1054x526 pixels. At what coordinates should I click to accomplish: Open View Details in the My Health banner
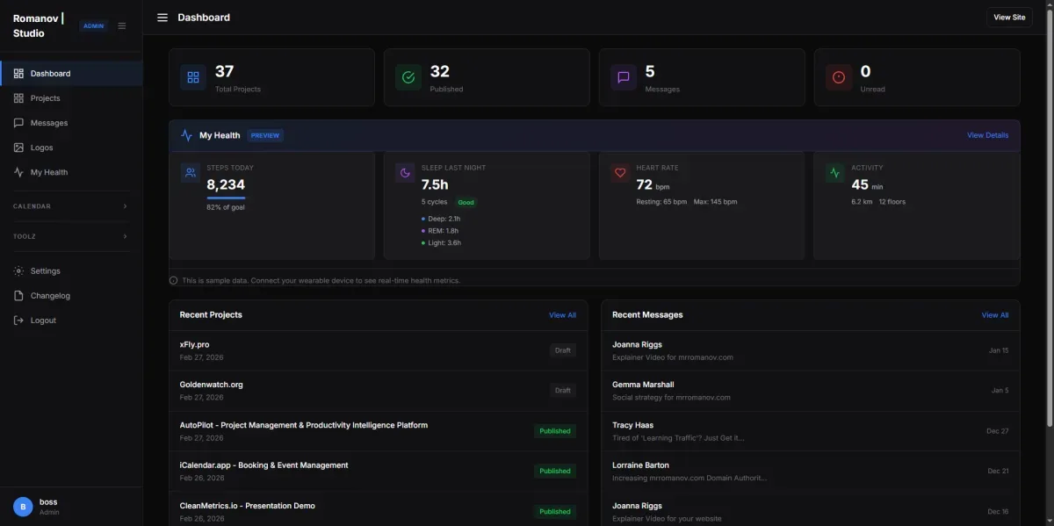click(986, 135)
